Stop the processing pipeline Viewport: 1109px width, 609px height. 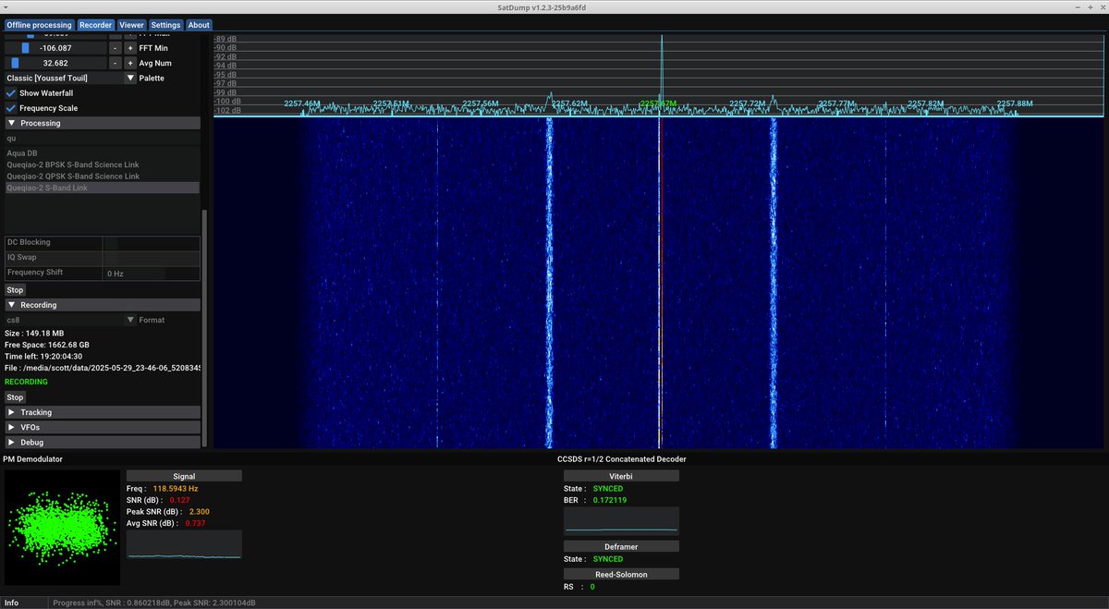[x=15, y=290]
